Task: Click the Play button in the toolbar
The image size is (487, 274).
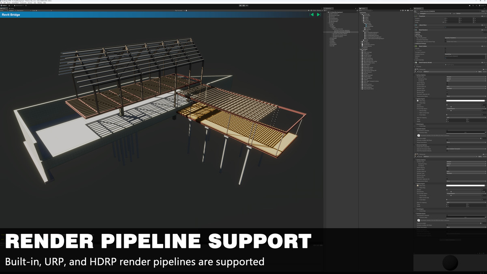Action: (241, 6)
